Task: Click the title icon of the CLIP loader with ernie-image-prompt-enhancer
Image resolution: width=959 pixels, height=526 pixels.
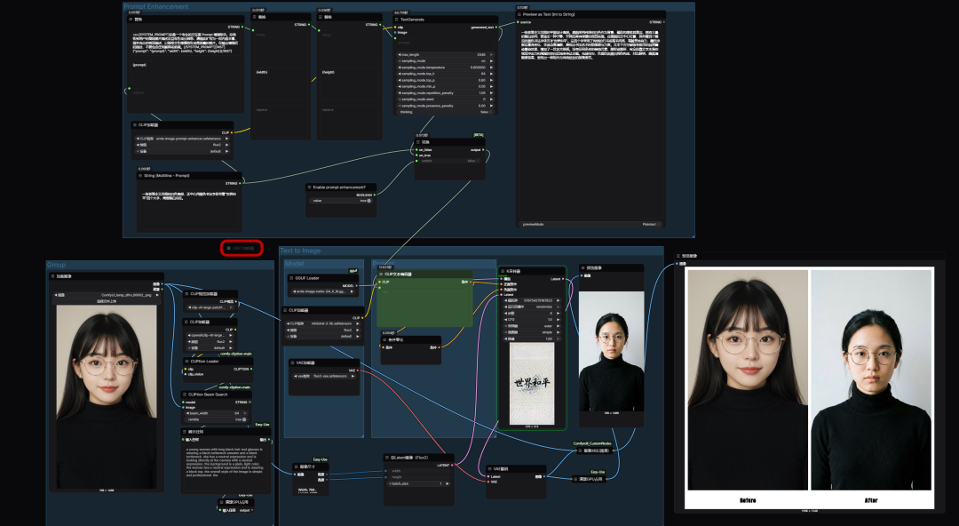Action: click(x=135, y=125)
